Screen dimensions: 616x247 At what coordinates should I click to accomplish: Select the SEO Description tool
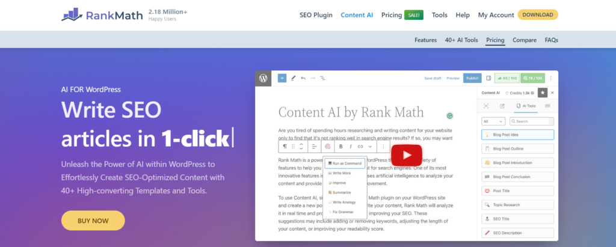pos(518,233)
